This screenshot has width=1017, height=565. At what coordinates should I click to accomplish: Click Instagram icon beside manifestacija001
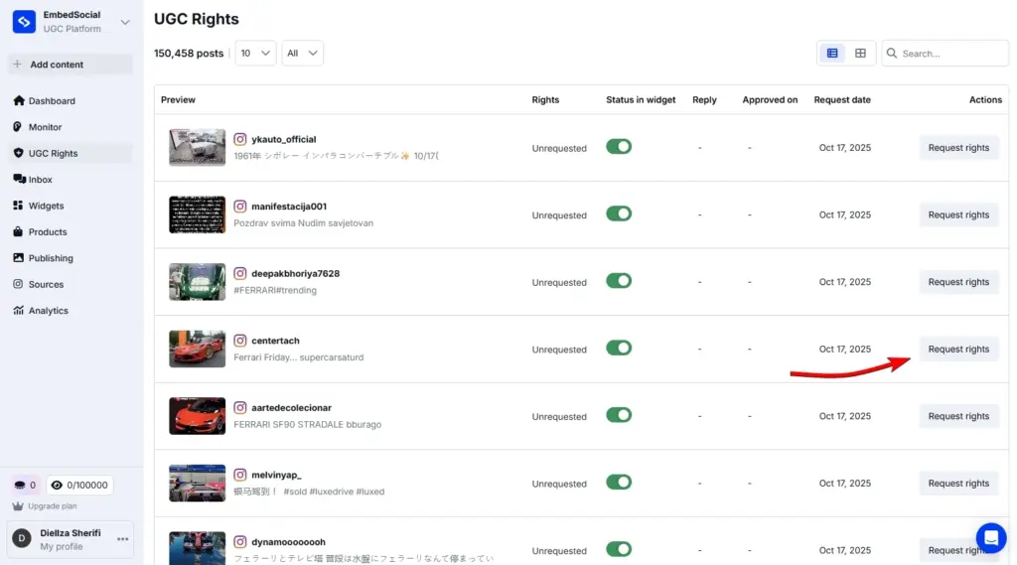(240, 207)
